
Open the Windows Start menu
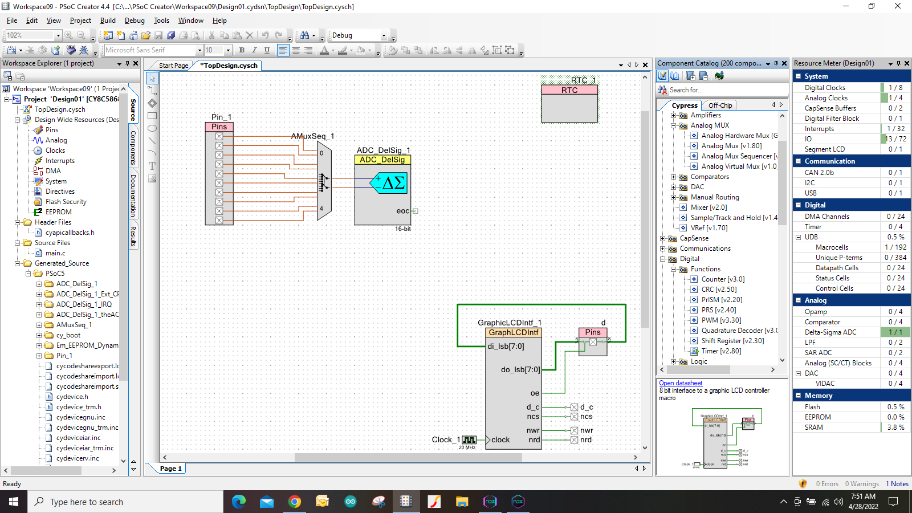click(14, 502)
